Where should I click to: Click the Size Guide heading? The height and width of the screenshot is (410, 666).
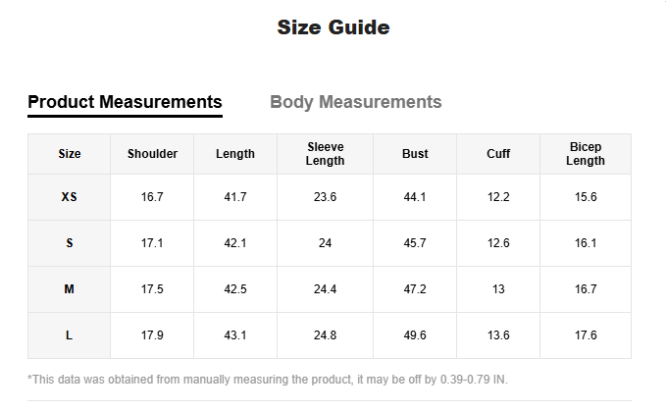333,27
